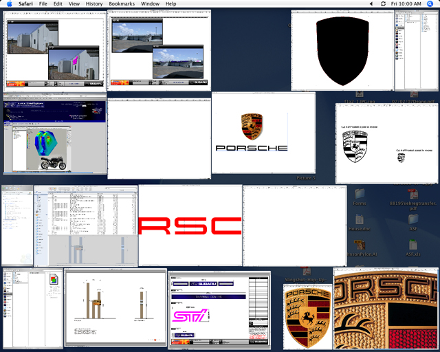Select the ASF.xls spreadsheet desktop file
The image size is (440, 352).
pyautogui.click(x=413, y=248)
